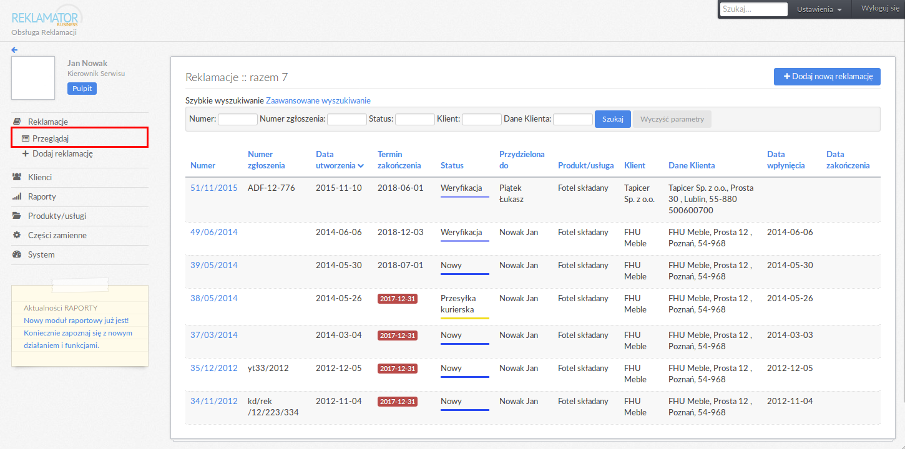Viewport: 905px width, 449px height.
Task: Open Reklamacje section in sidebar
Action: [x=48, y=122]
